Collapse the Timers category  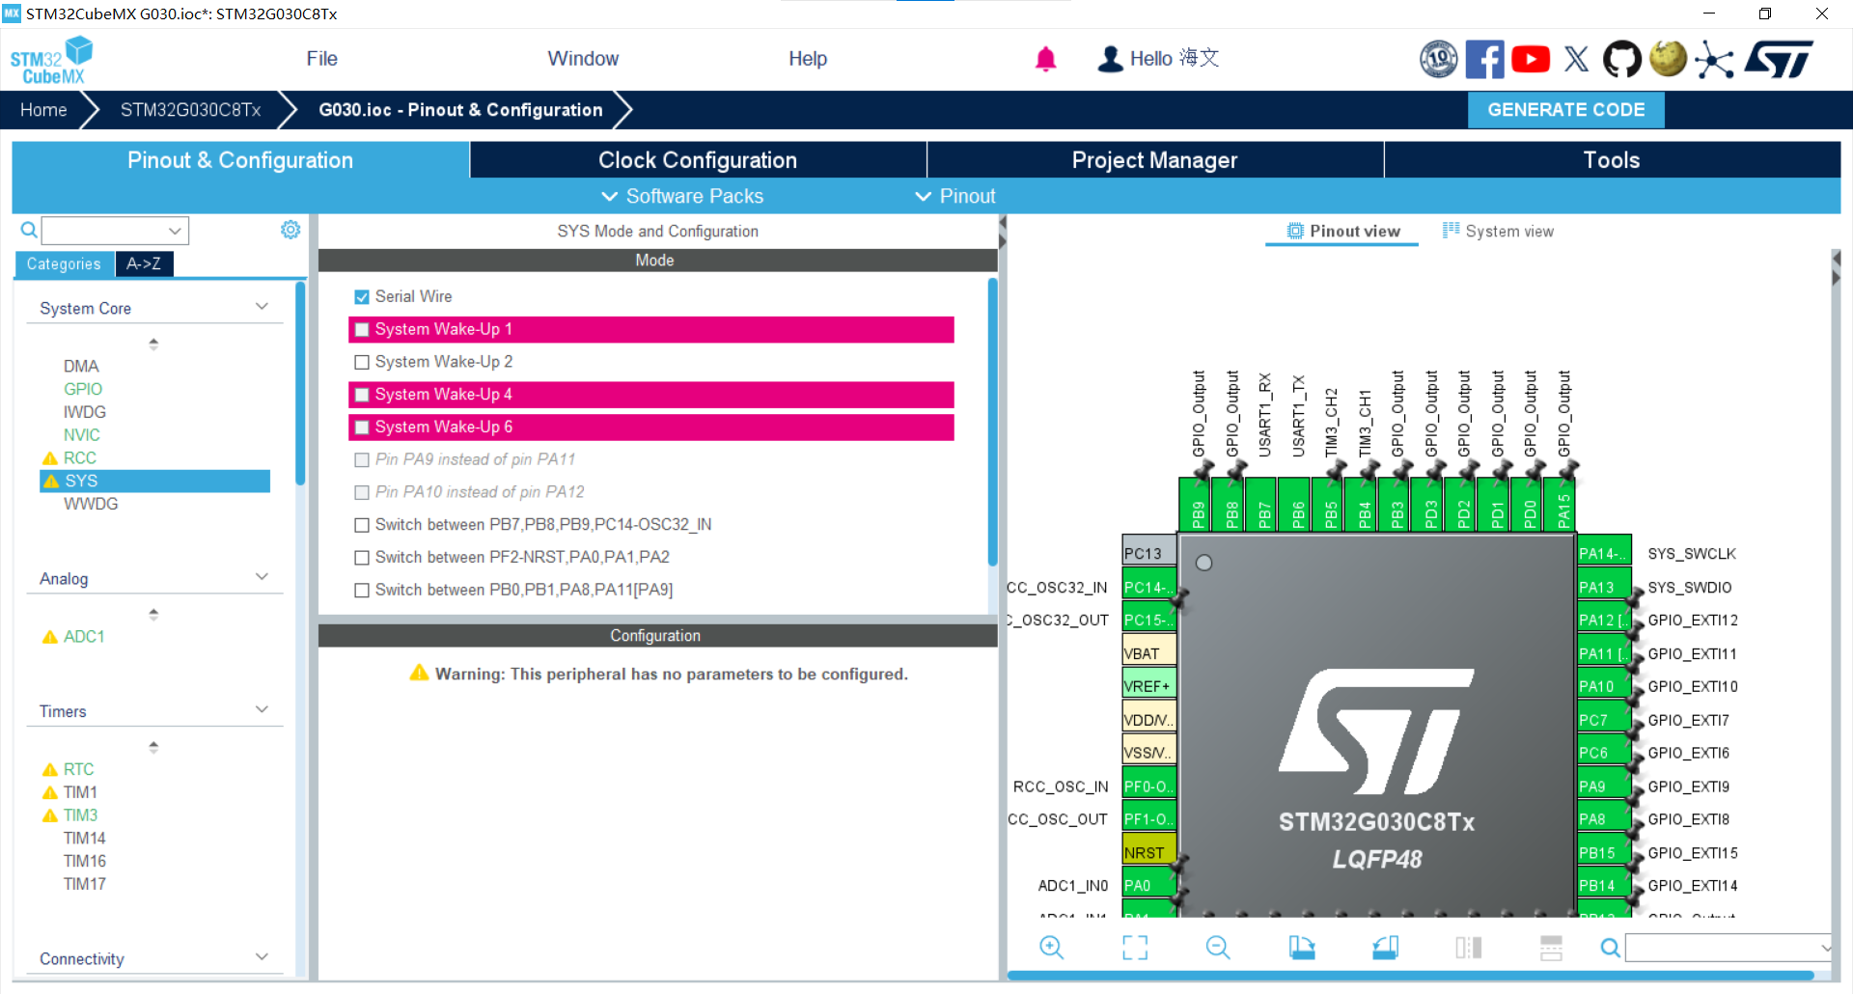tap(262, 710)
